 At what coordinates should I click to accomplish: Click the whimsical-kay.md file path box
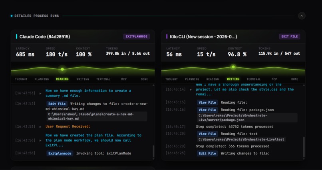tap(97, 116)
